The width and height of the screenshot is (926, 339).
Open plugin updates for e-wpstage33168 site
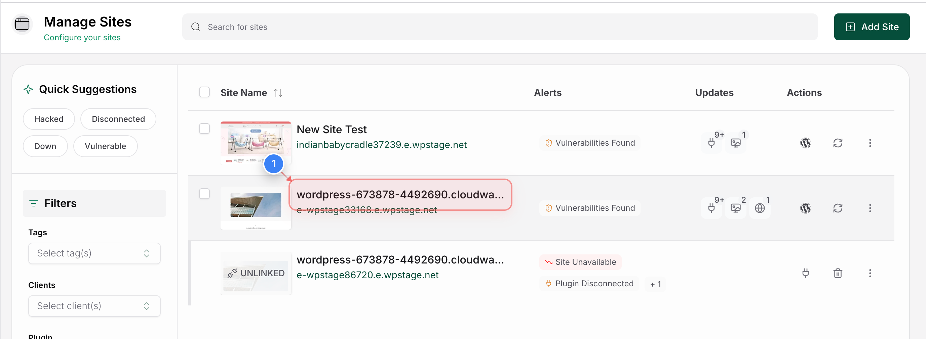pyautogui.click(x=711, y=208)
